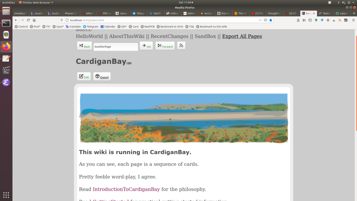
Task: Launch Terminal from the dock
Action: 6,23
